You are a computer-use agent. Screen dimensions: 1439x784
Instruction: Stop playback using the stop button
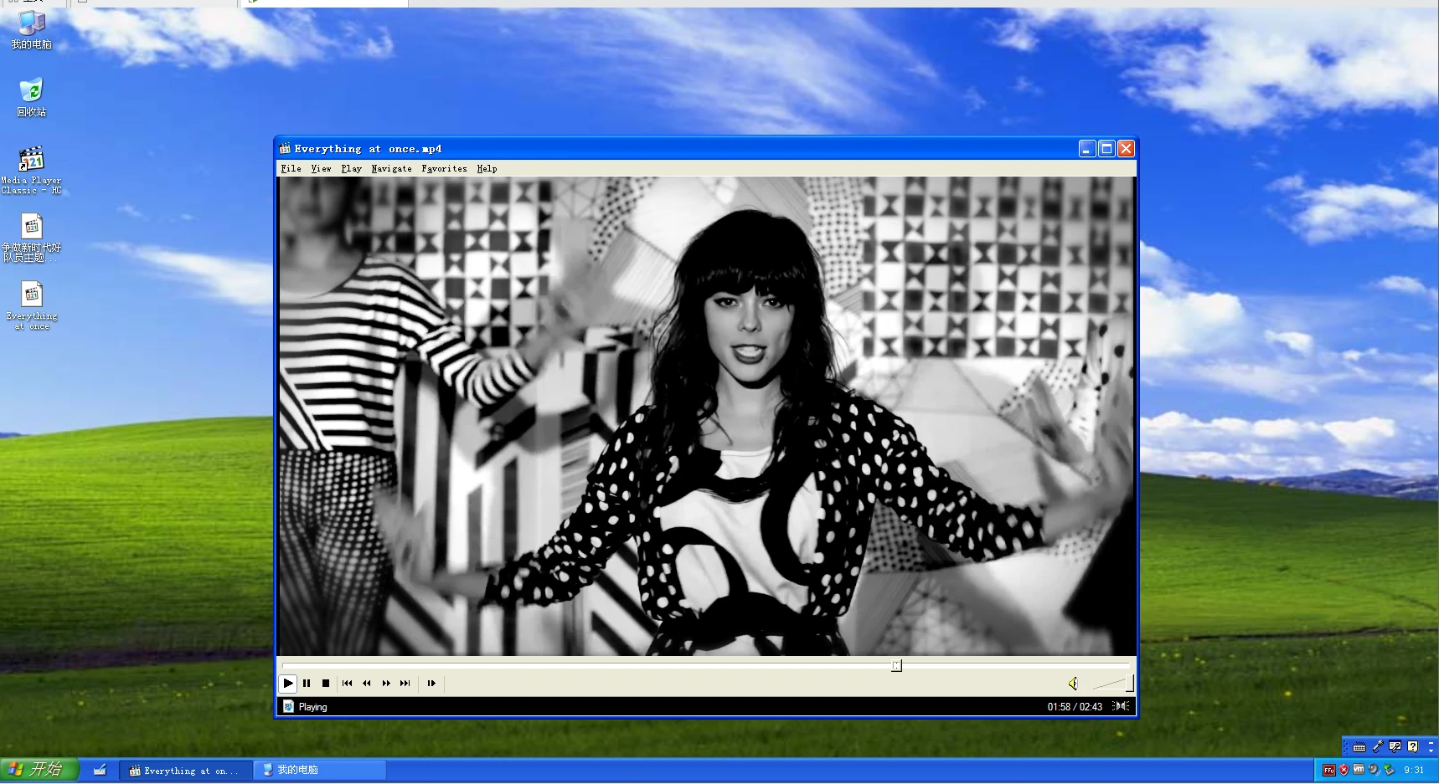click(x=326, y=684)
